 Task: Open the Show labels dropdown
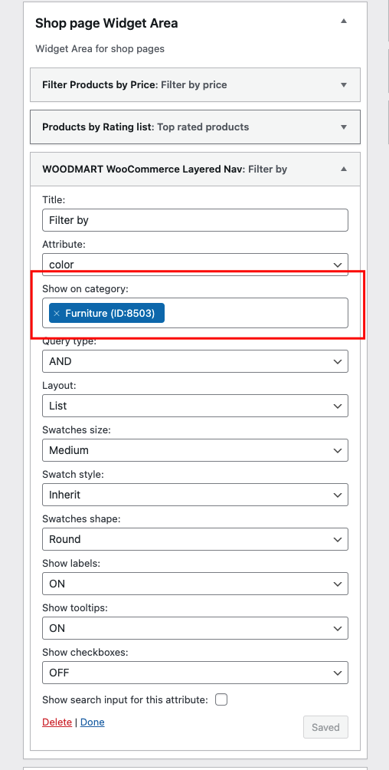(x=195, y=584)
